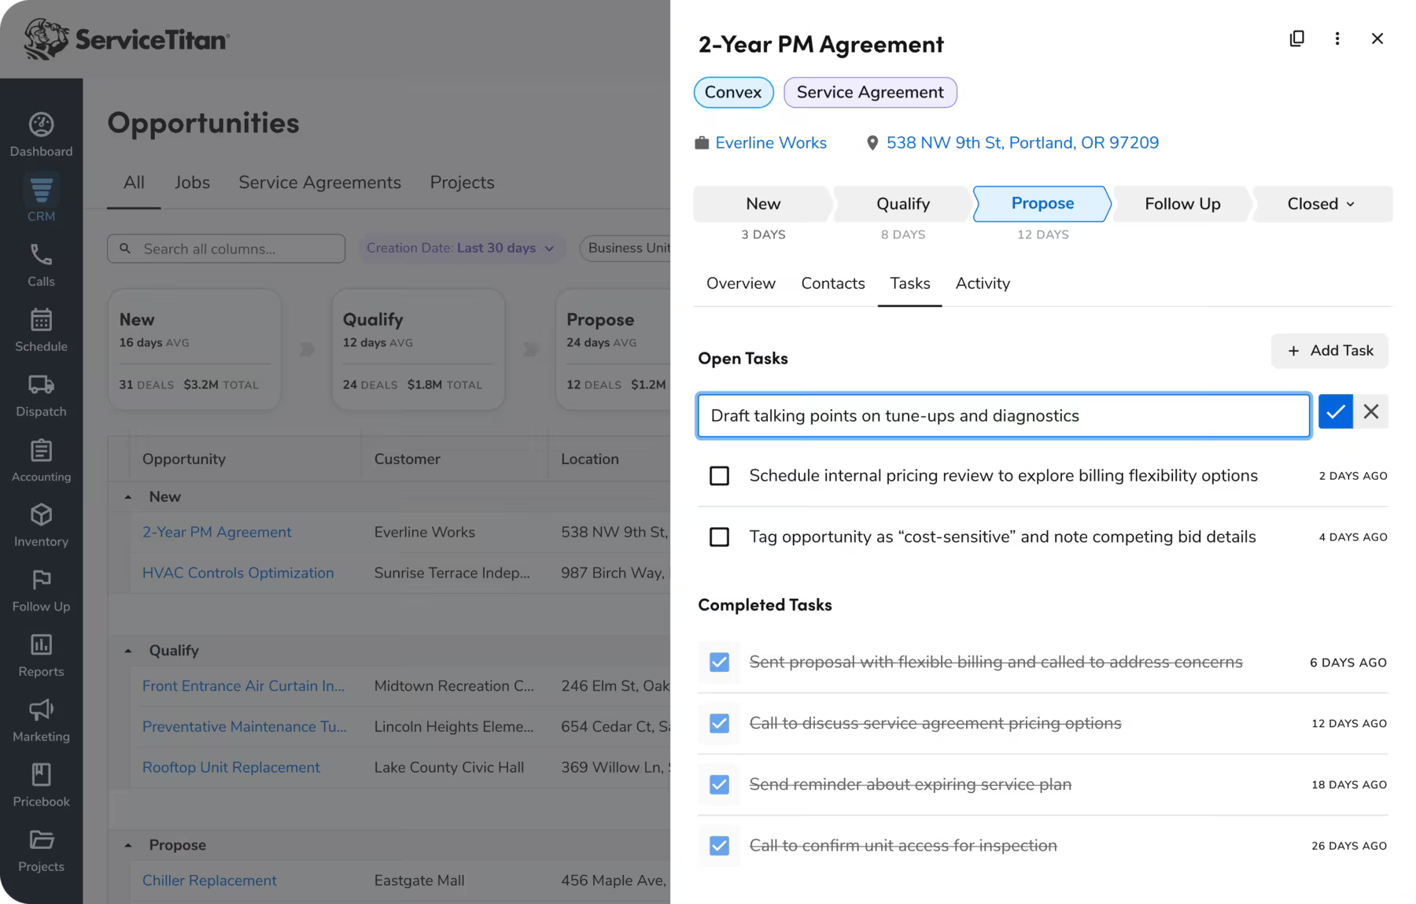Go to Dispatch truck icon
The image size is (1416, 904).
(x=41, y=385)
